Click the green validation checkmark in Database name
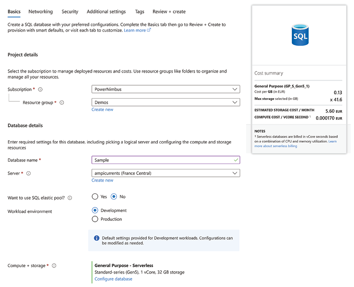Viewport: 354px width, 287px height. coord(236,160)
